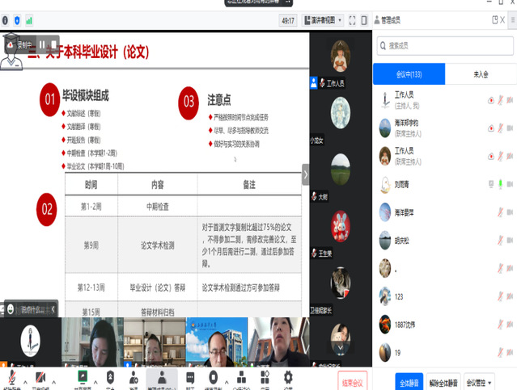
Task: Open the settings gear icon in toolbar
Action: tap(288, 377)
